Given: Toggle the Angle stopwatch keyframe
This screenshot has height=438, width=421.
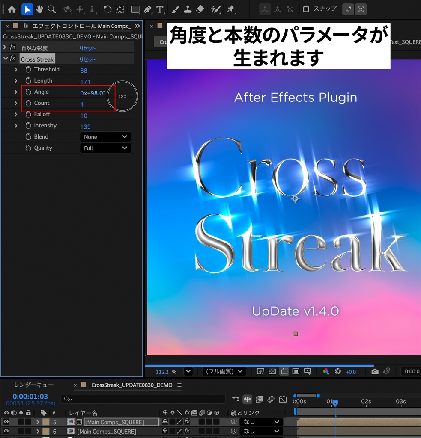Looking at the screenshot, I should tap(28, 92).
